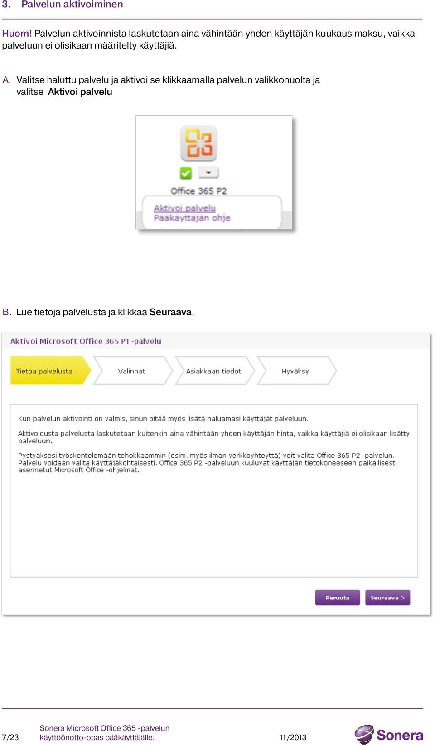
Task: Click the Aktivoi palvelu link
Action: (184, 208)
